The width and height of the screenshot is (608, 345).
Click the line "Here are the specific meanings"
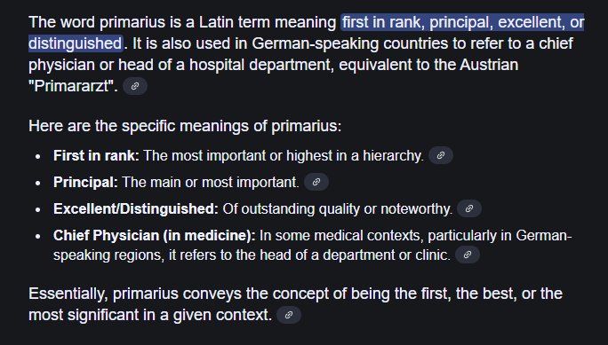185,126
